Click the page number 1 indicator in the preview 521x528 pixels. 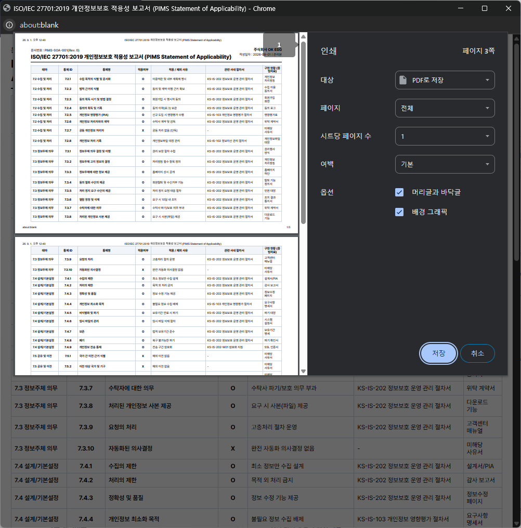click(x=279, y=45)
